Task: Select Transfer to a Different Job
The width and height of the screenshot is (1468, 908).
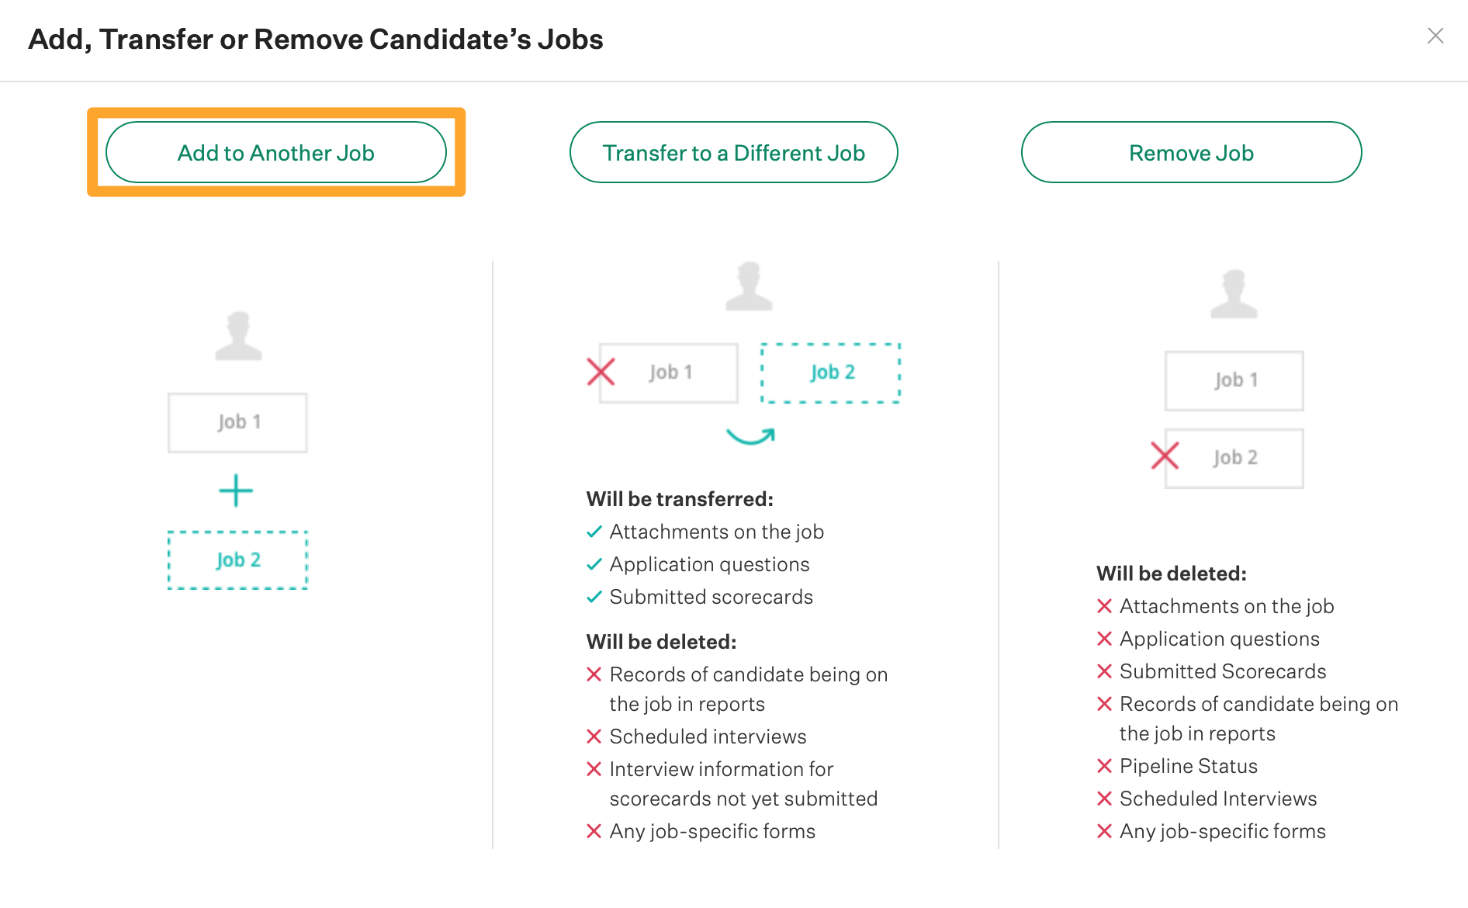Action: [x=733, y=152]
